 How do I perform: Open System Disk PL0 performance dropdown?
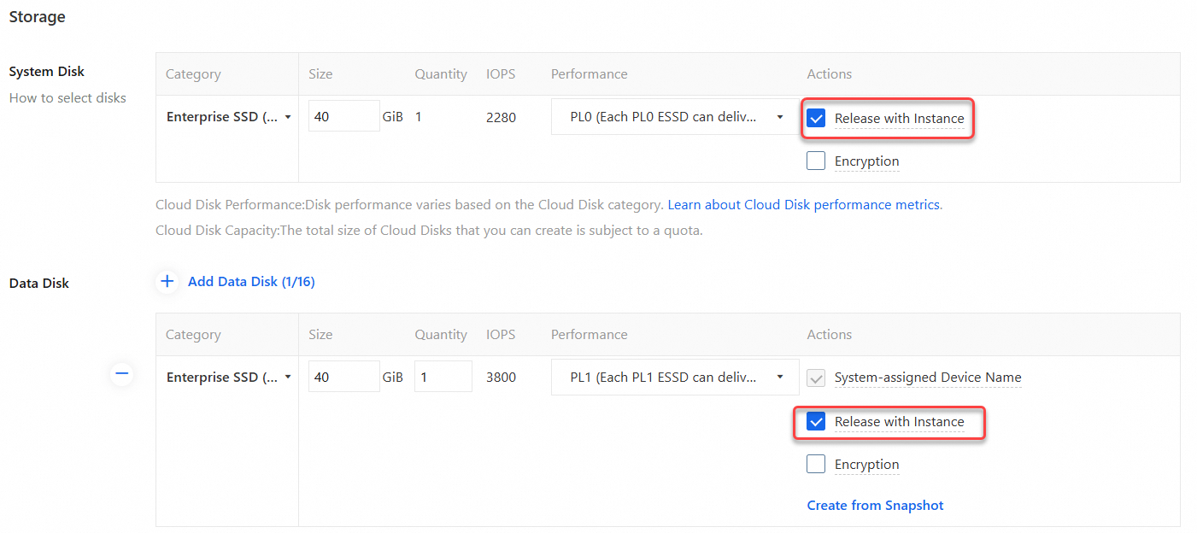[x=676, y=117]
